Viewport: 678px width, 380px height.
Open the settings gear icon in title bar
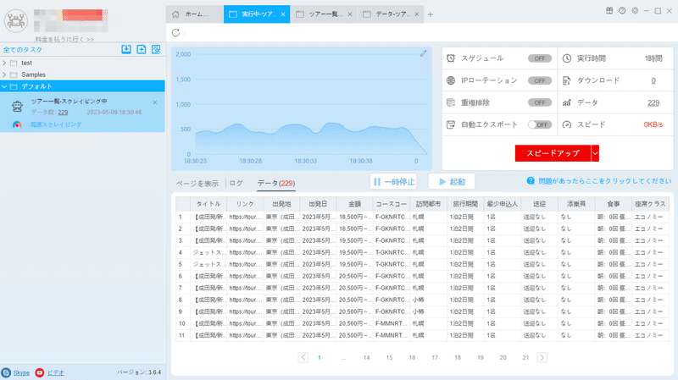[x=635, y=11]
